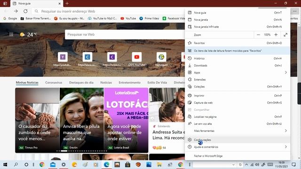Open Baixar Filme Torrent bookmark
301x169 pixels.
[x=36, y=18]
